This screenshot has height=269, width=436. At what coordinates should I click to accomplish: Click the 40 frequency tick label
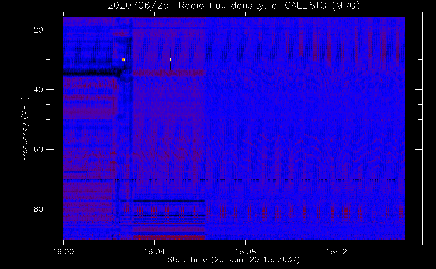(x=39, y=90)
